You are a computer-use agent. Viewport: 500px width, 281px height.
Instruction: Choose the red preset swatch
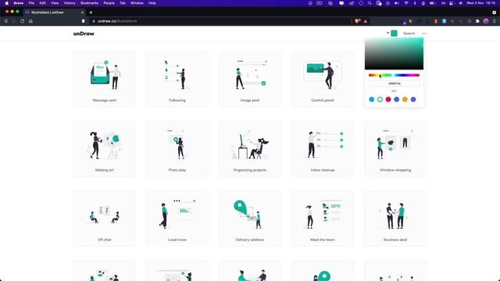[388, 99]
